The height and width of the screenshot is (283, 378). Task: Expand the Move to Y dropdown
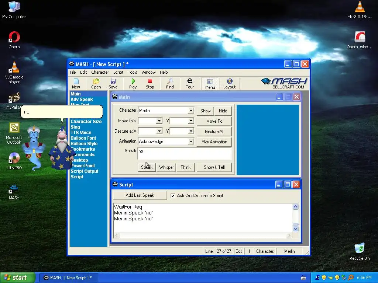pos(191,121)
